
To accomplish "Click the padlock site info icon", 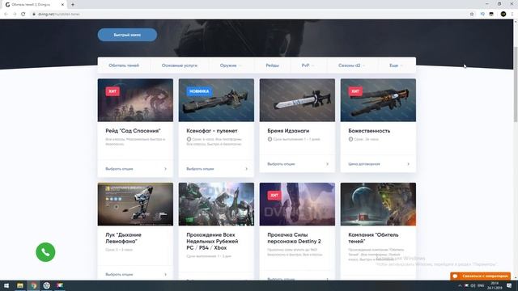I will click(34, 15).
